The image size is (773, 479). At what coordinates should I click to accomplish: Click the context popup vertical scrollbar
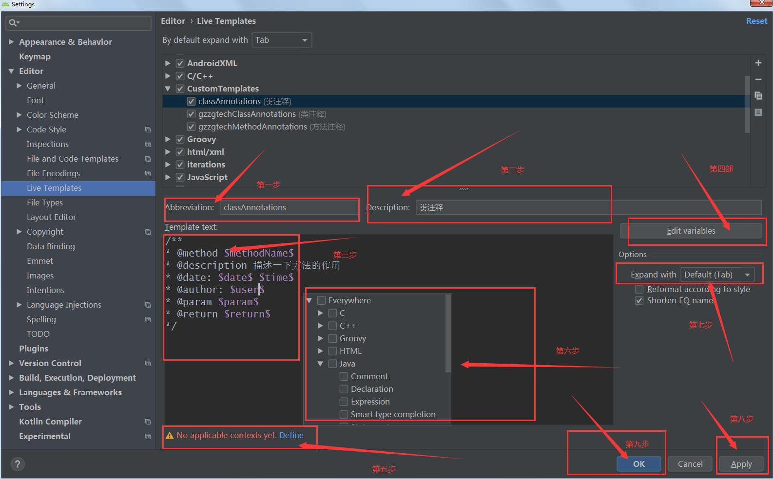pyautogui.click(x=448, y=334)
